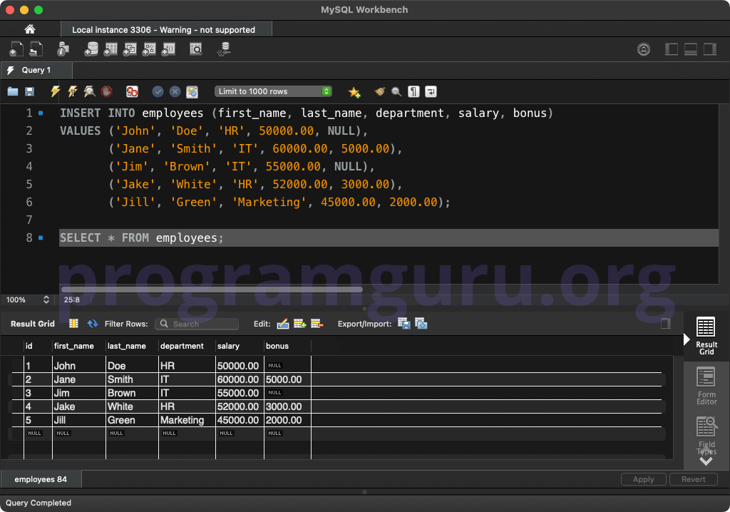730x512 pixels.
Task: Create a new stored procedure icon
Action: [x=149, y=49]
